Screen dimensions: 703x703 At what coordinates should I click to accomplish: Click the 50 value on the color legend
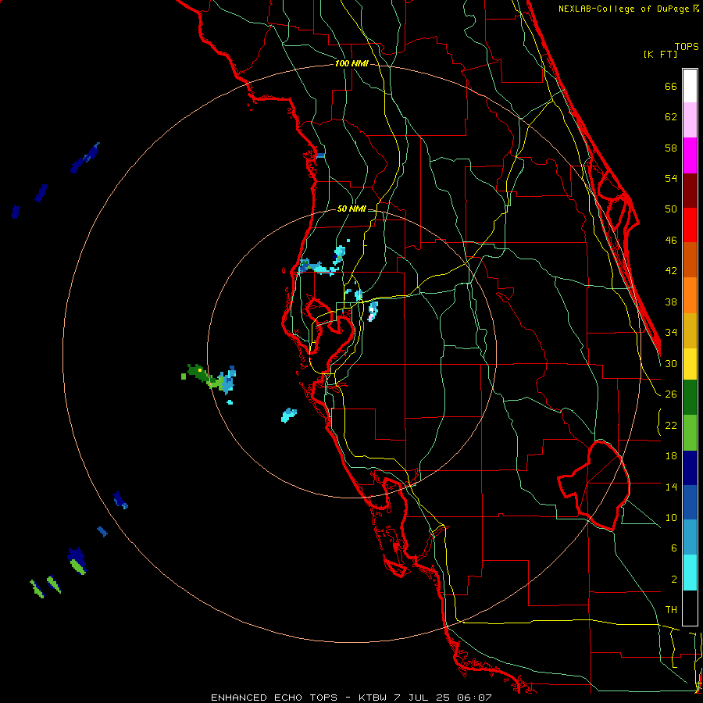click(x=671, y=209)
